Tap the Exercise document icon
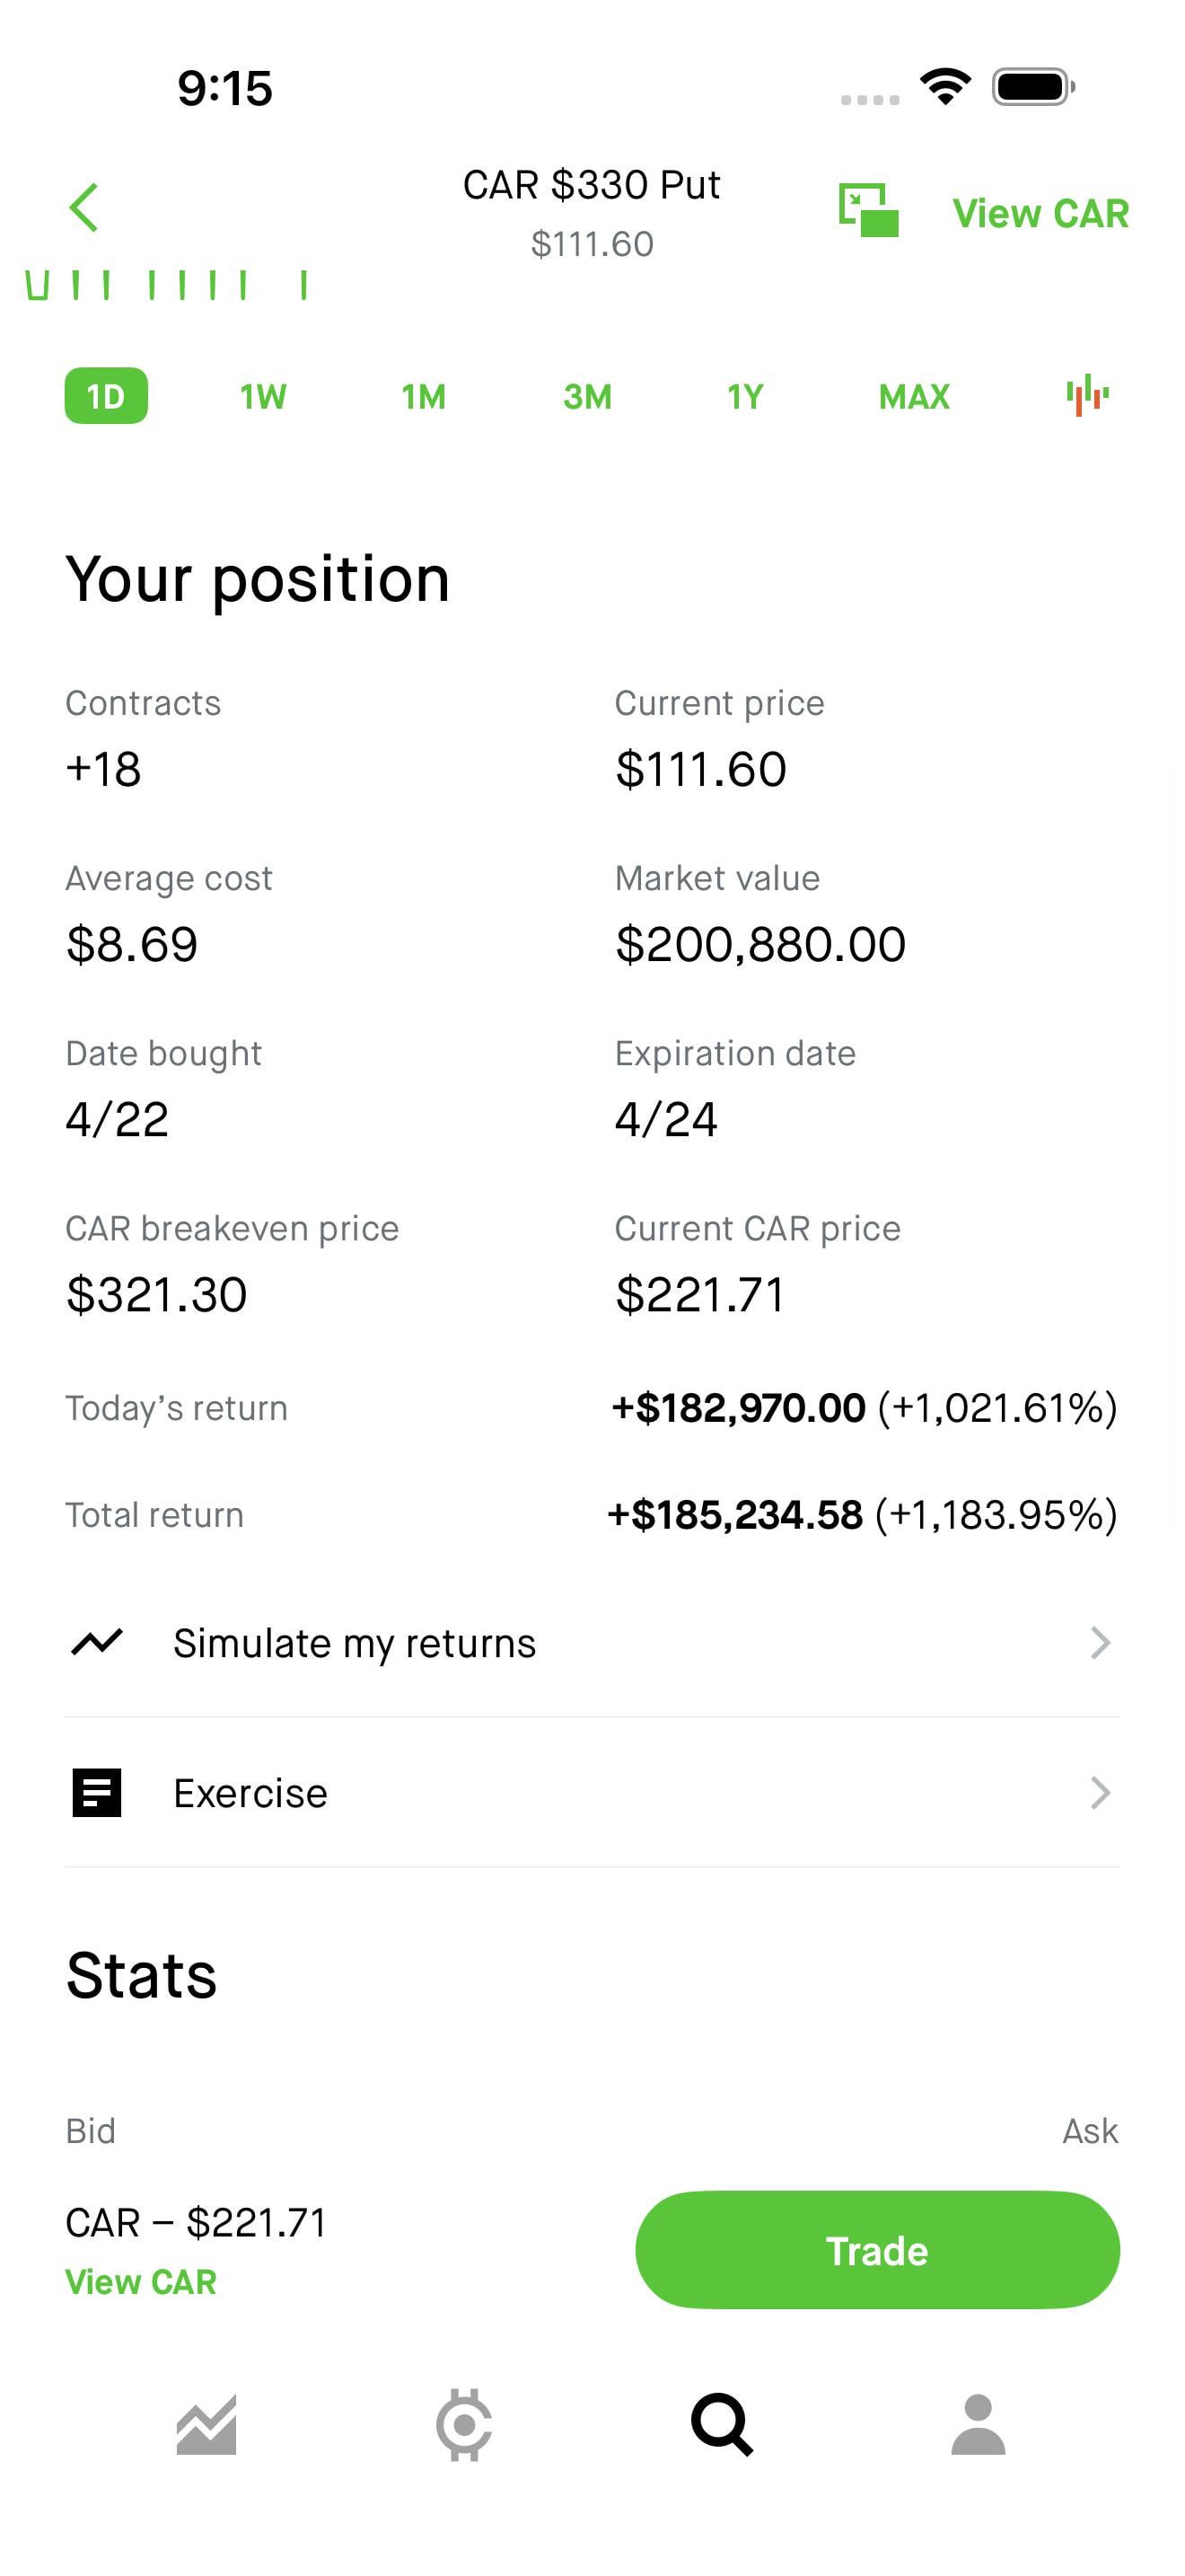 97,1793
